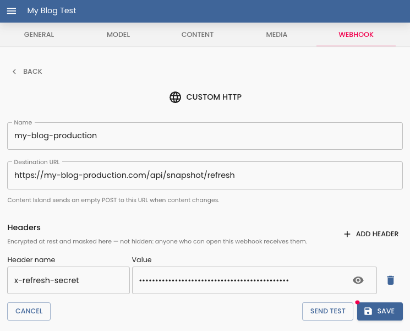Go back using the BACK chevron button

tap(27, 72)
